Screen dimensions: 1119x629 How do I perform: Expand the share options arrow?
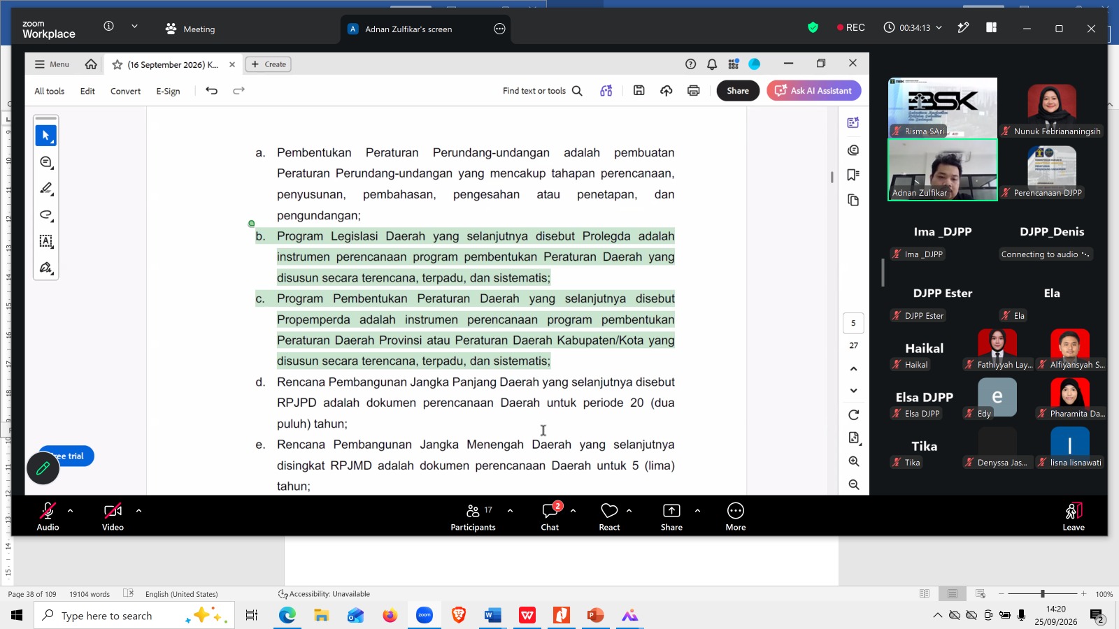pos(697,511)
